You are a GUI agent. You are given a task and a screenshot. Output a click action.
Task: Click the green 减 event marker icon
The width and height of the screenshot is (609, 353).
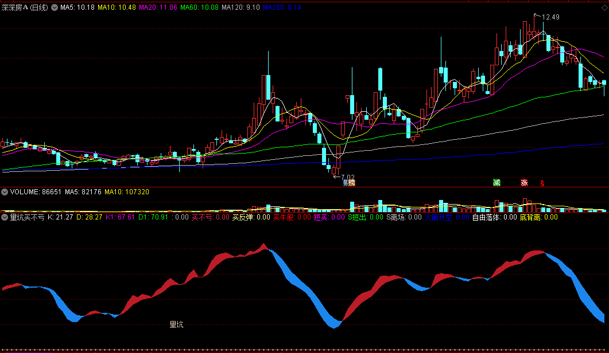[x=496, y=183]
